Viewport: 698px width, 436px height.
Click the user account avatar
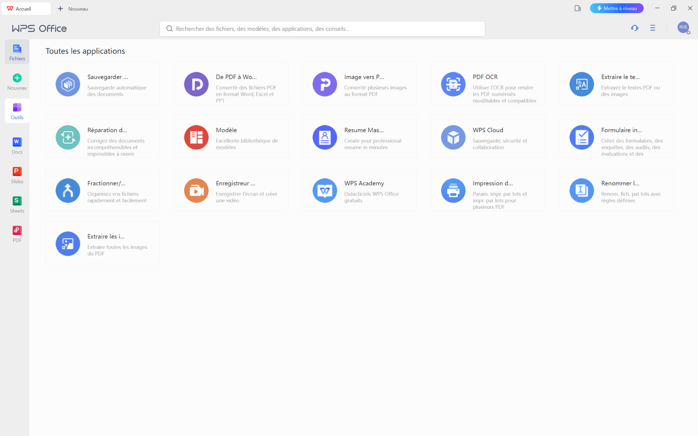[683, 28]
